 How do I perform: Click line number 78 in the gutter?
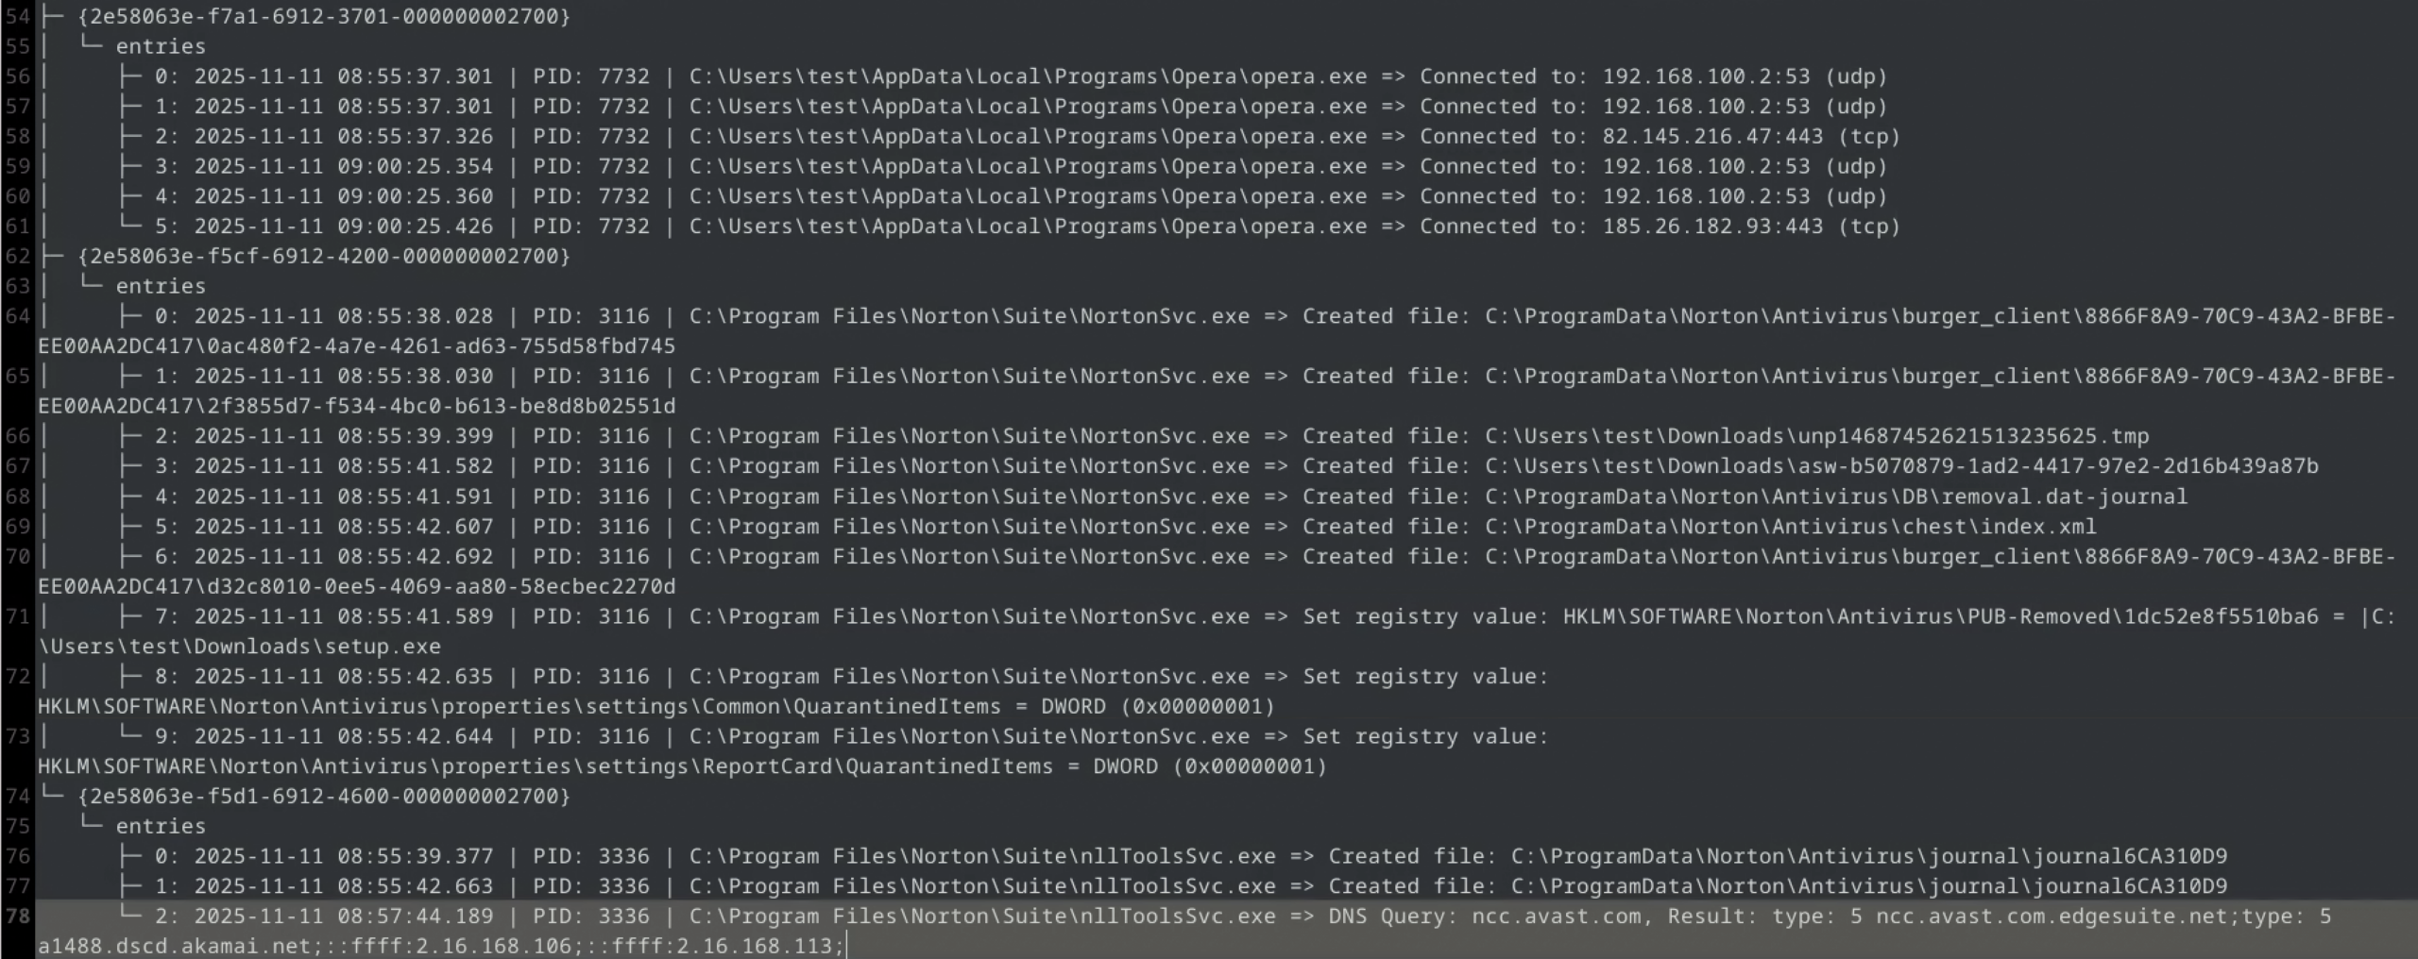[17, 917]
